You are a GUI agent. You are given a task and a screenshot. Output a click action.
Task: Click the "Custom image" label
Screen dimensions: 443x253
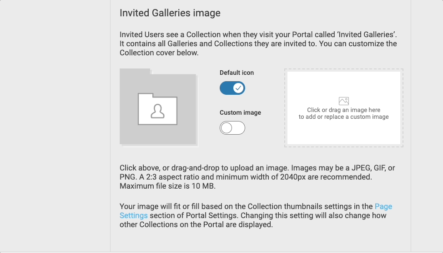[241, 113]
